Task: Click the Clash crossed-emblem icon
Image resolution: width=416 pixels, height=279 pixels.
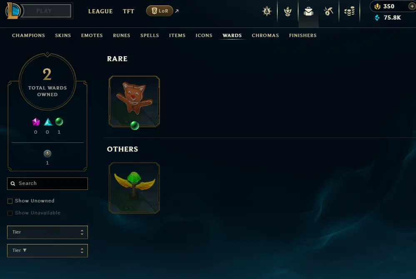Action: point(267,11)
